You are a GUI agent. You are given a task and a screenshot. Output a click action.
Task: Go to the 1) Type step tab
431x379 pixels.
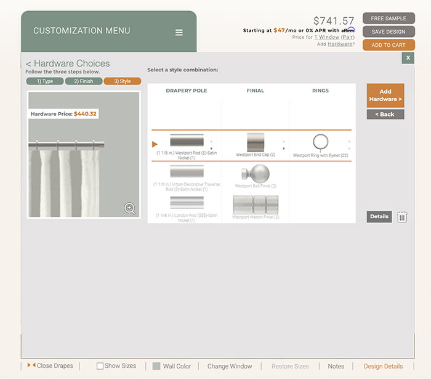(44, 81)
